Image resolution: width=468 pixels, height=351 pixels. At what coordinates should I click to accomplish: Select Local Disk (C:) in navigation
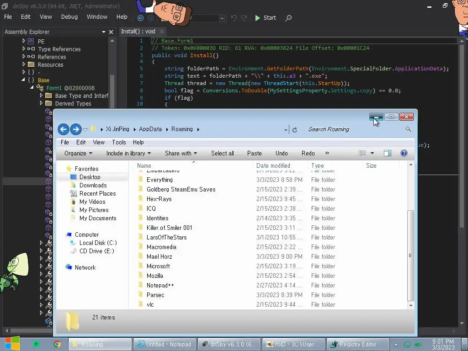98,243
